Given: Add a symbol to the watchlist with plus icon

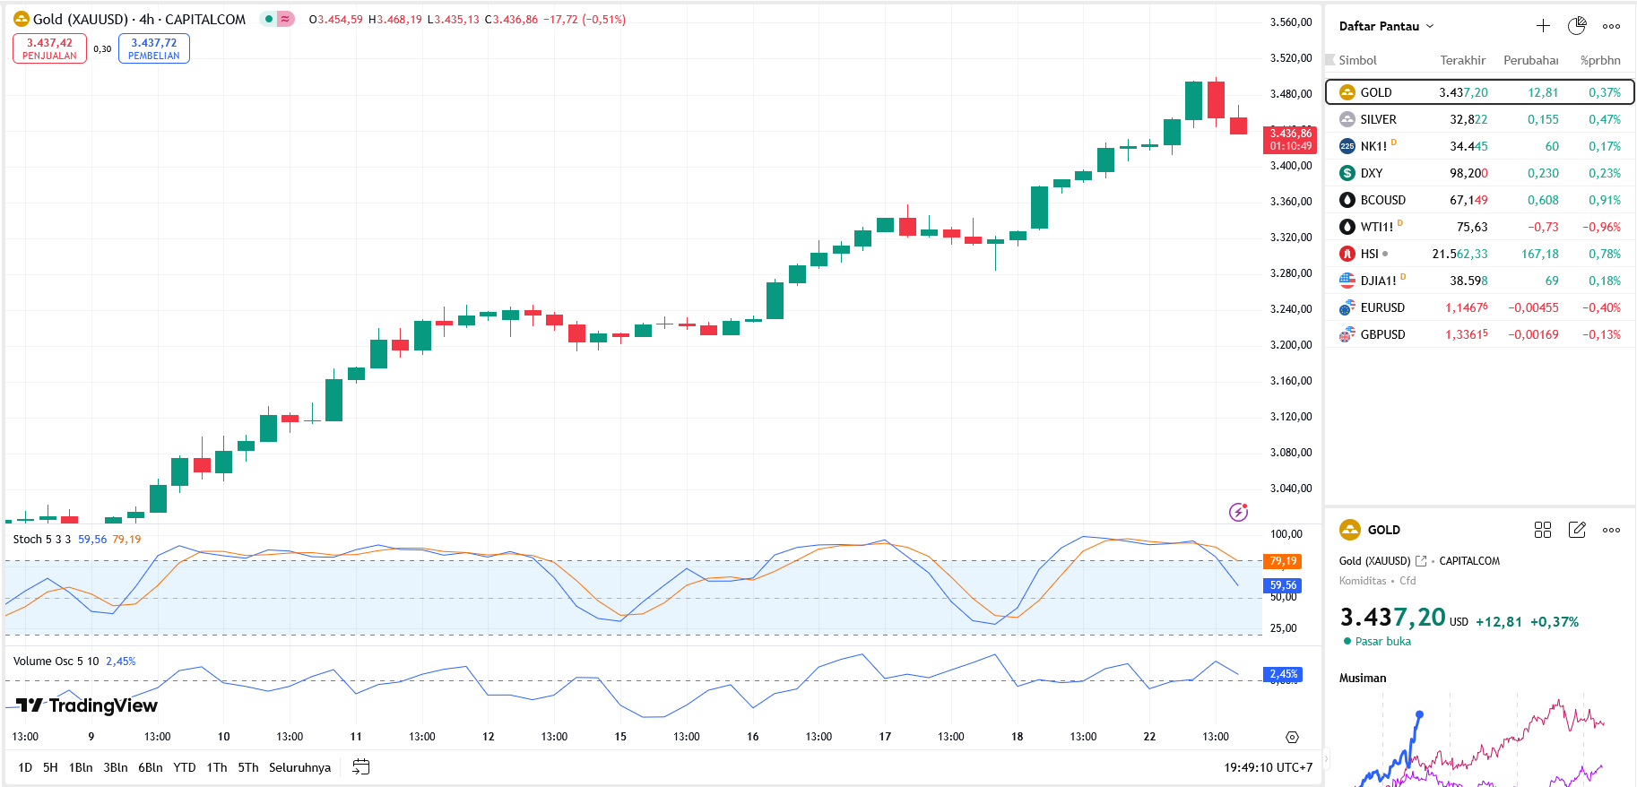Looking at the screenshot, I should 1542,26.
